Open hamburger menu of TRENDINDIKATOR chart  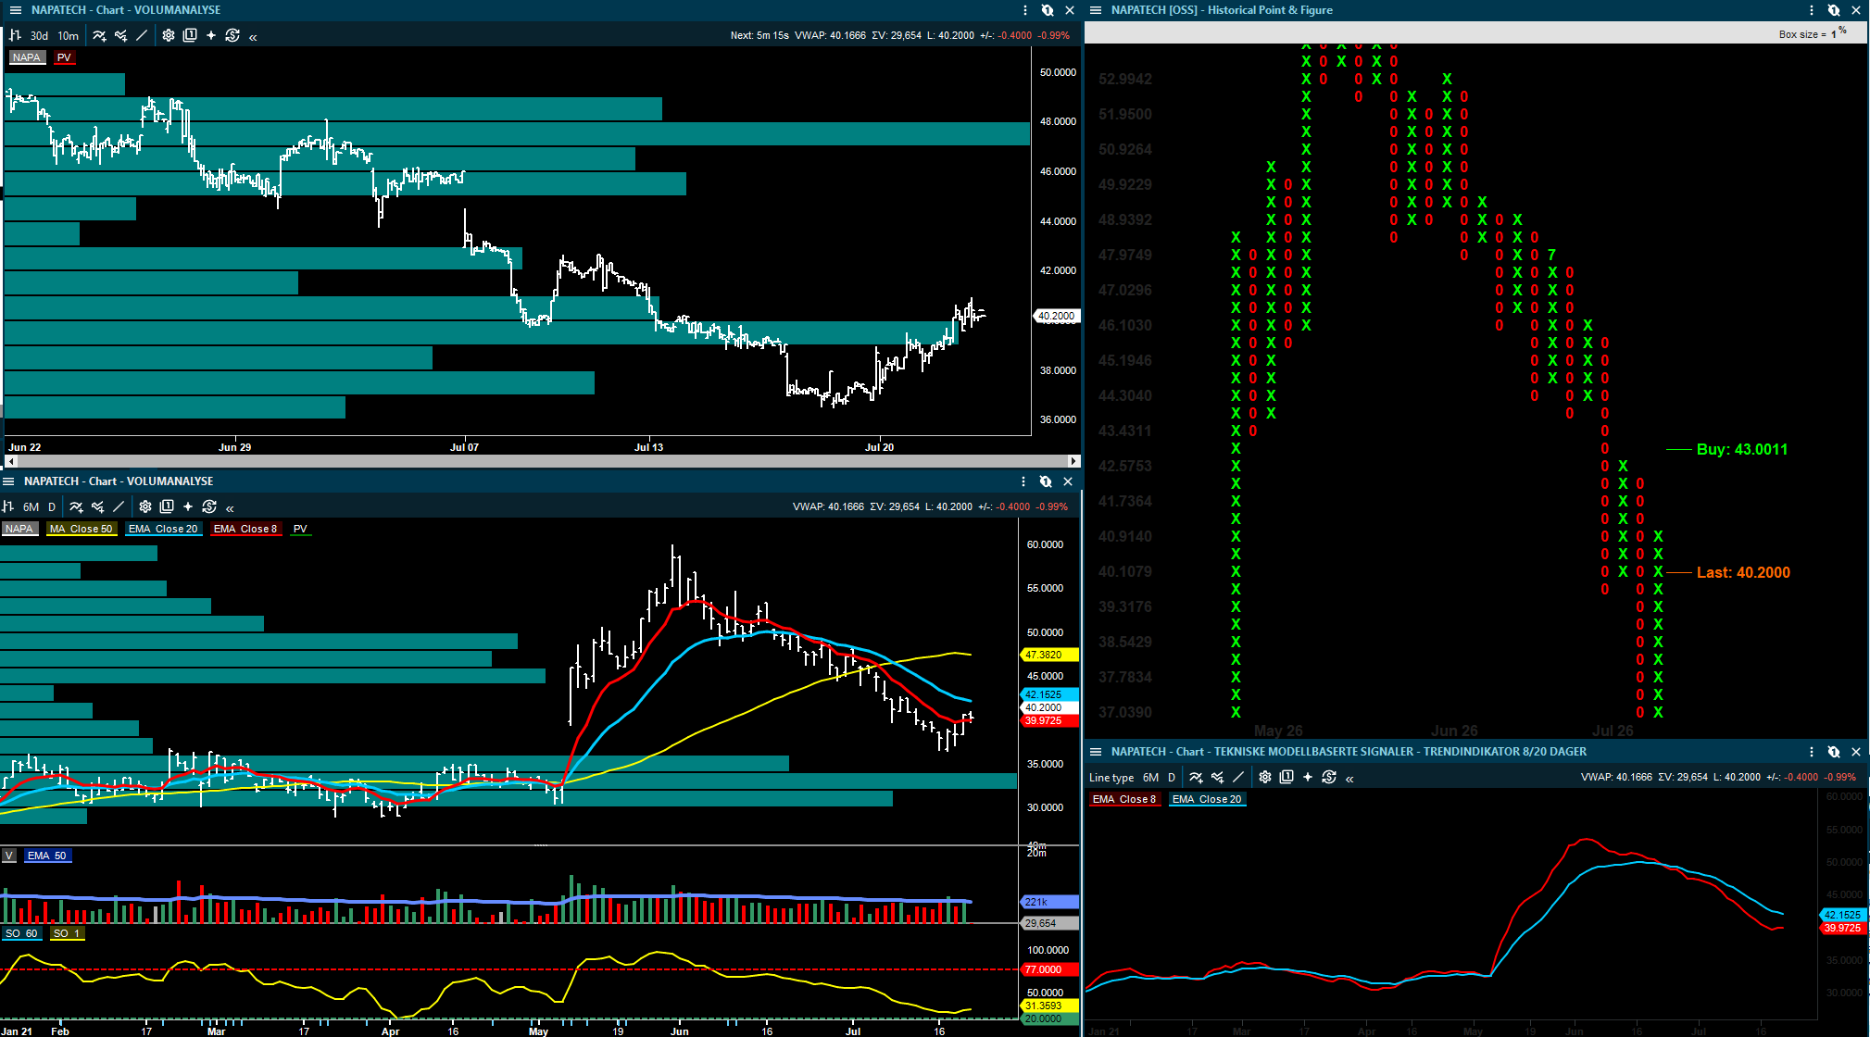point(1096,752)
